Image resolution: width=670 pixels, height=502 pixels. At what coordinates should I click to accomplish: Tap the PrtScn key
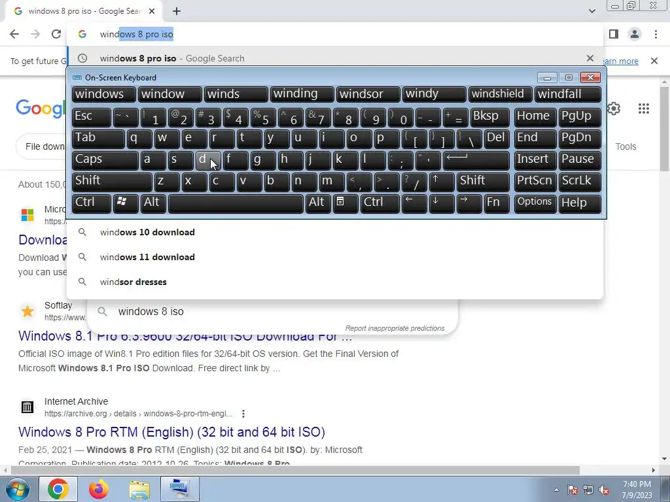click(535, 182)
